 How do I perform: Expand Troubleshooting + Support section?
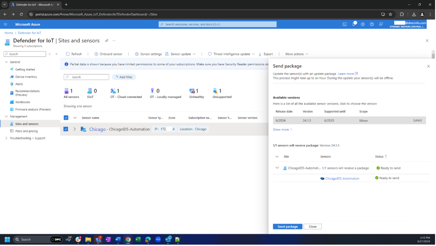pyautogui.click(x=6, y=138)
